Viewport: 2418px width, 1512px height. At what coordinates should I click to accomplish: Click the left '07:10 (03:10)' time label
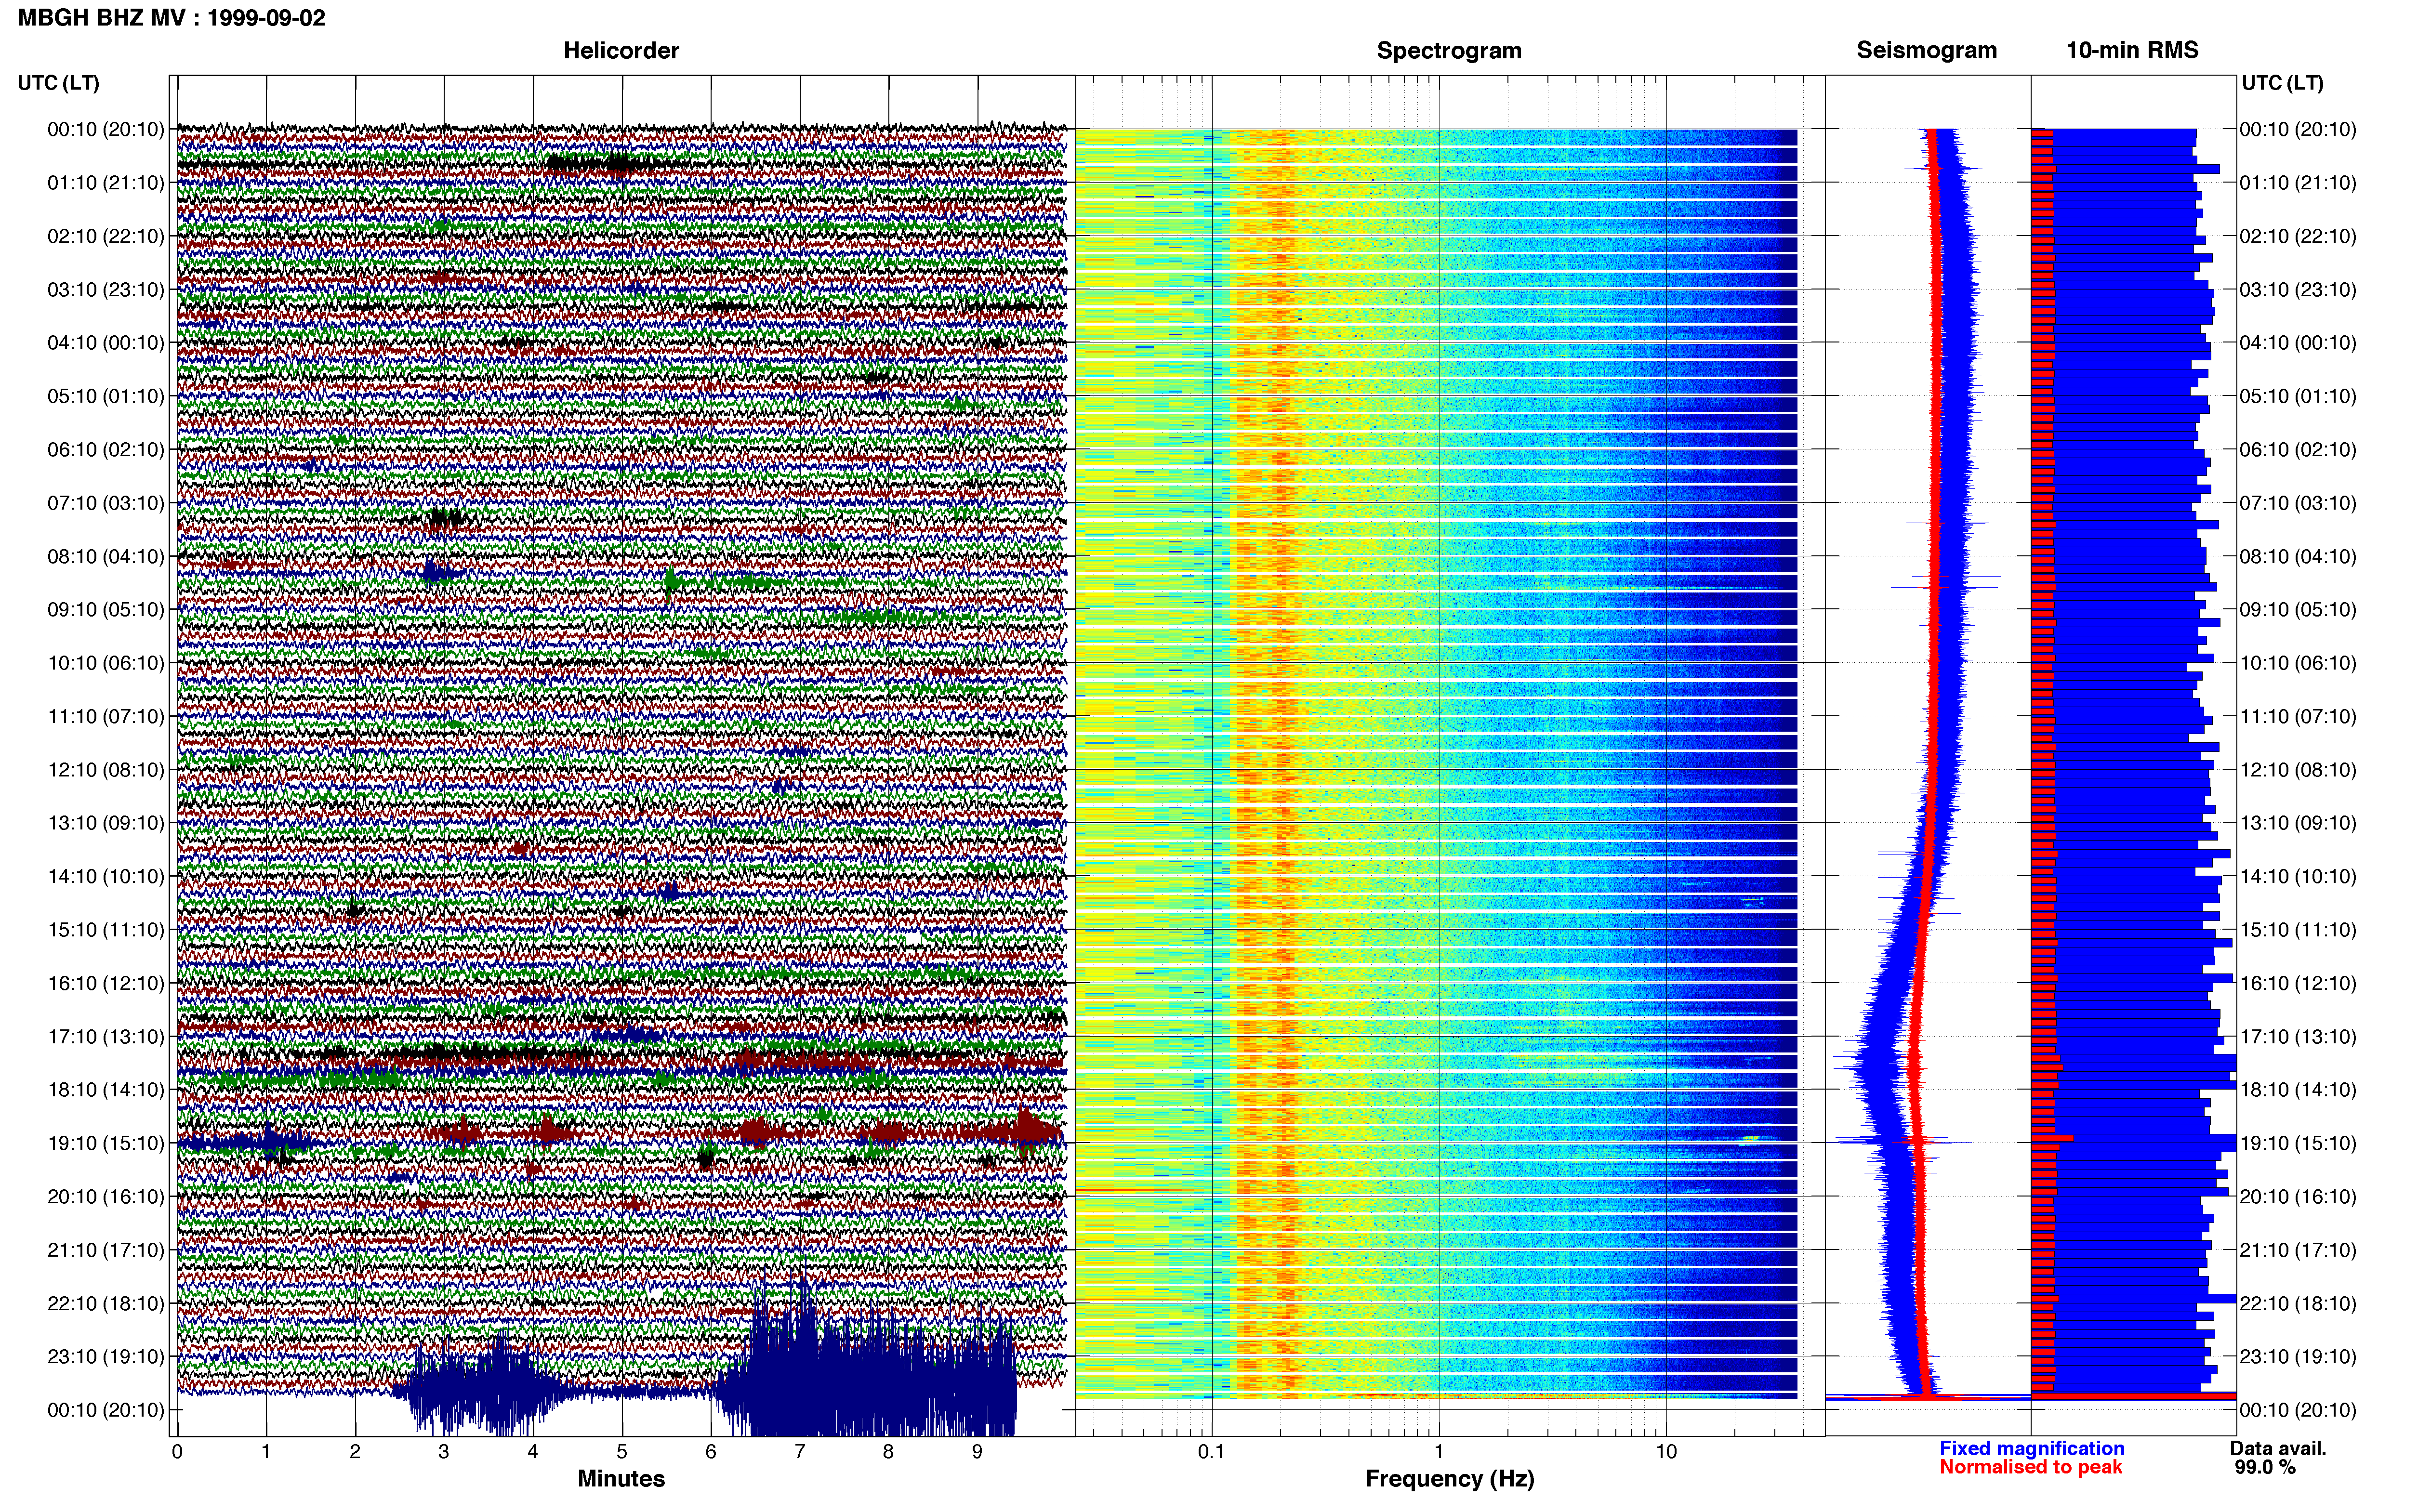106,503
